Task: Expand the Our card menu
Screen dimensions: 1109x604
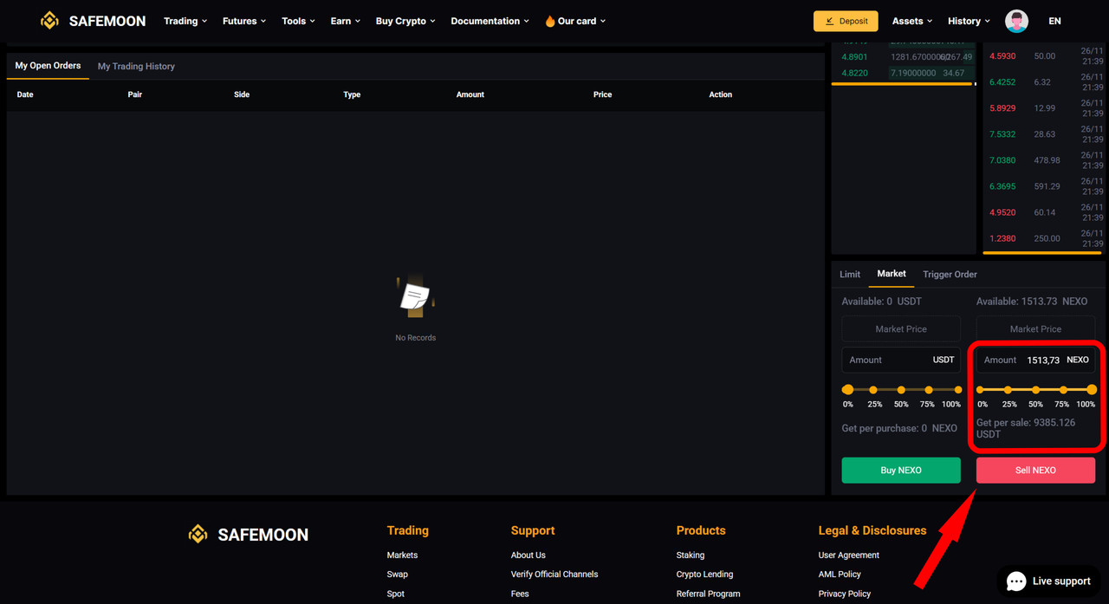Action: pos(575,21)
